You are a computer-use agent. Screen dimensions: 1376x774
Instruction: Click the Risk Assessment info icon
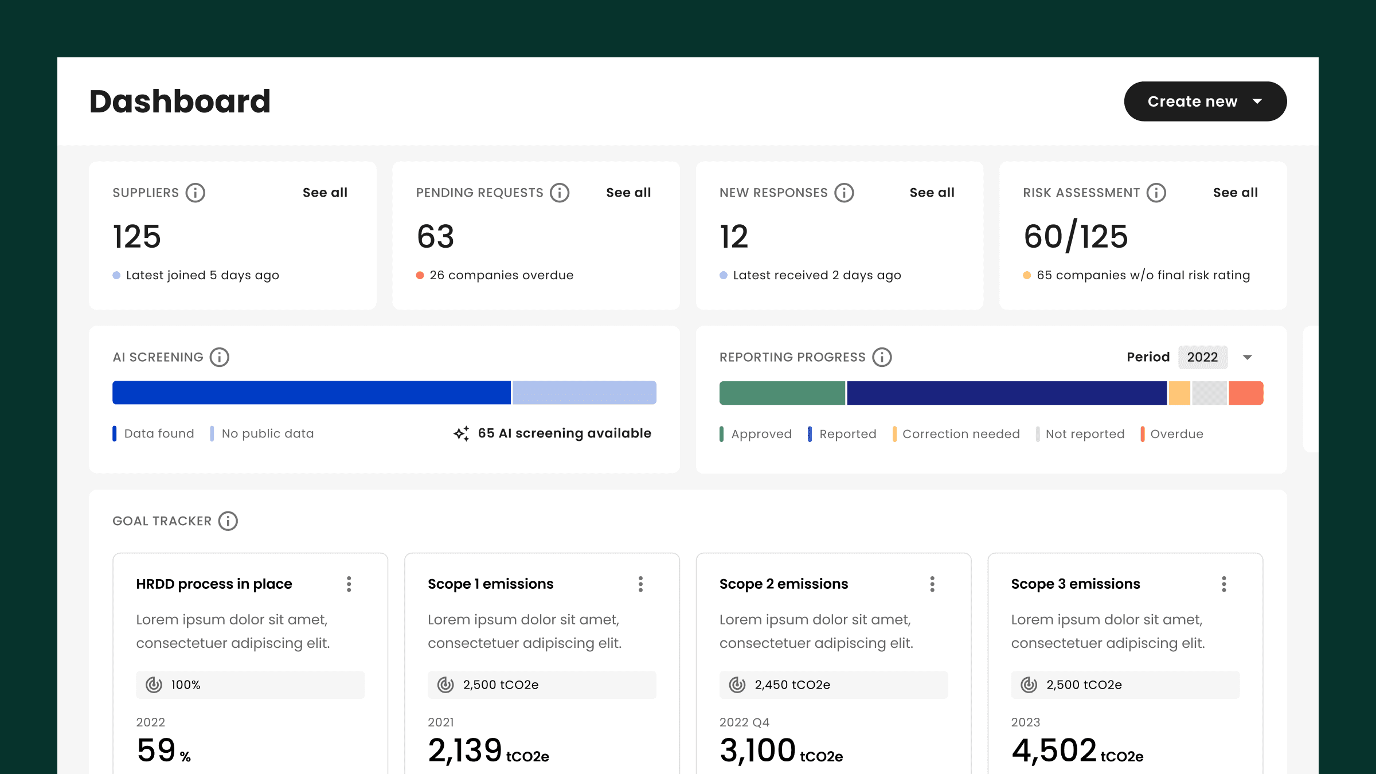click(1156, 193)
